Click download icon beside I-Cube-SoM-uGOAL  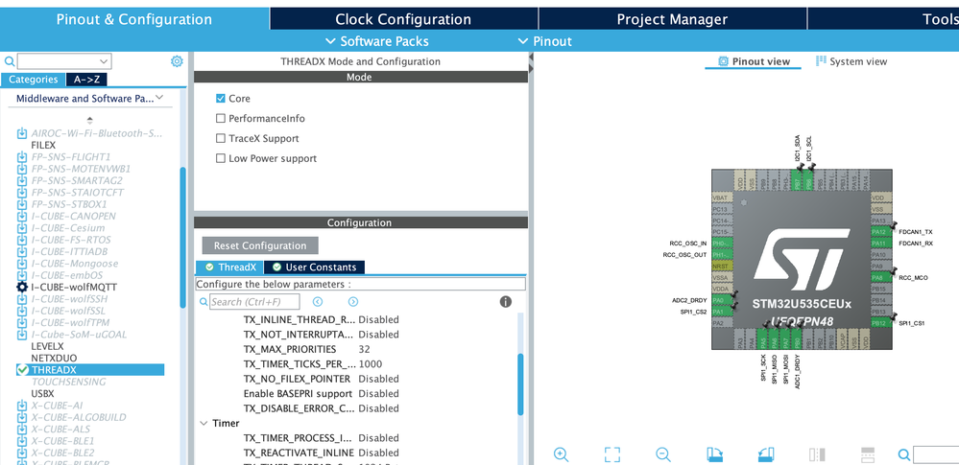pos(22,335)
